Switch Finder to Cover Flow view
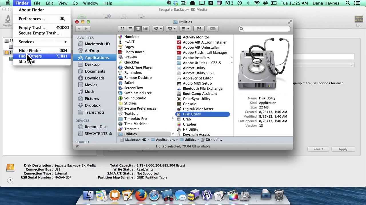 coord(146,29)
